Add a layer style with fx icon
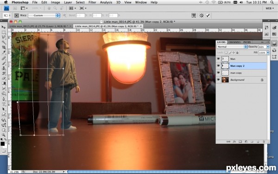Image resolution: width=278 pixels, height=174 pixels. [234, 142]
